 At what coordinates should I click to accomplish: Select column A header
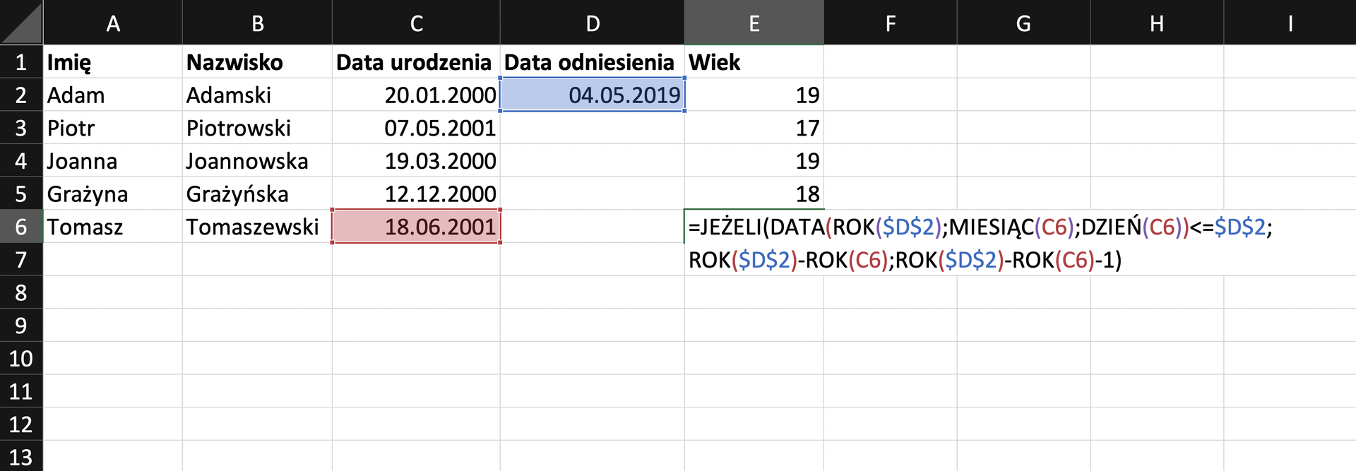pos(113,22)
